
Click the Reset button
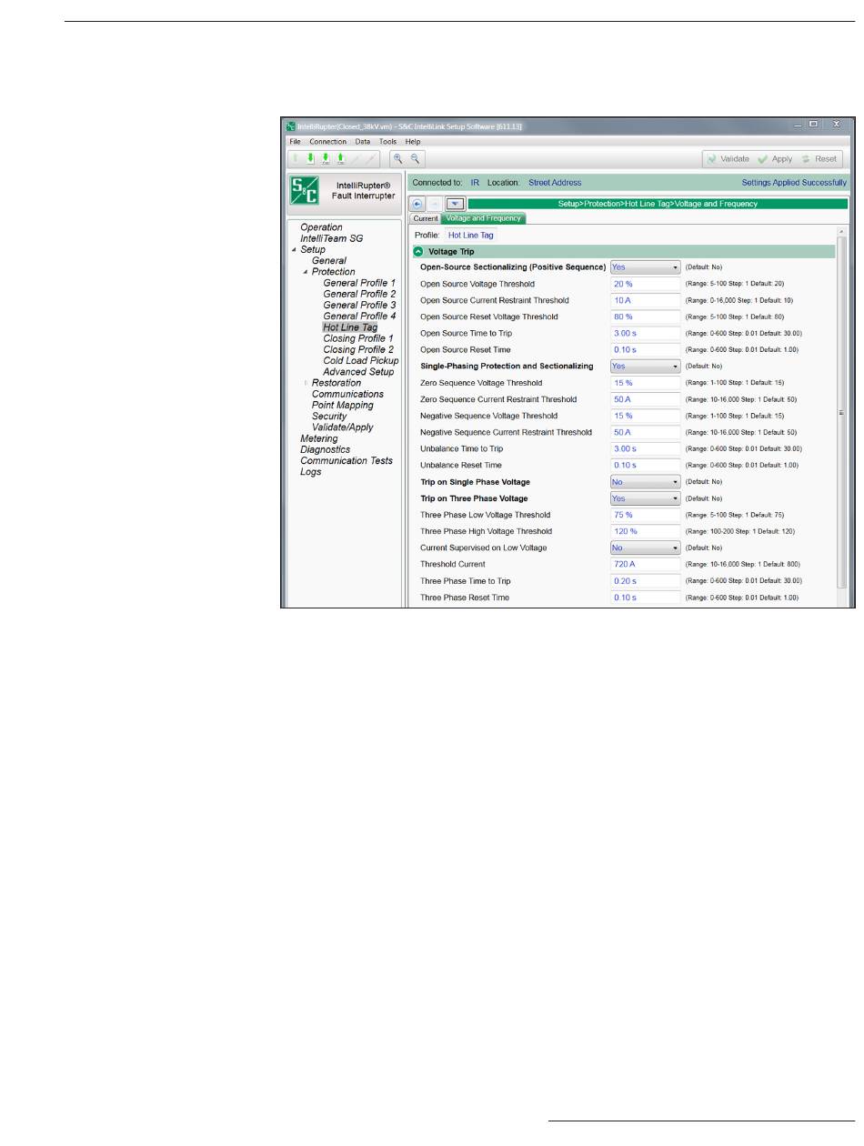tap(819, 158)
